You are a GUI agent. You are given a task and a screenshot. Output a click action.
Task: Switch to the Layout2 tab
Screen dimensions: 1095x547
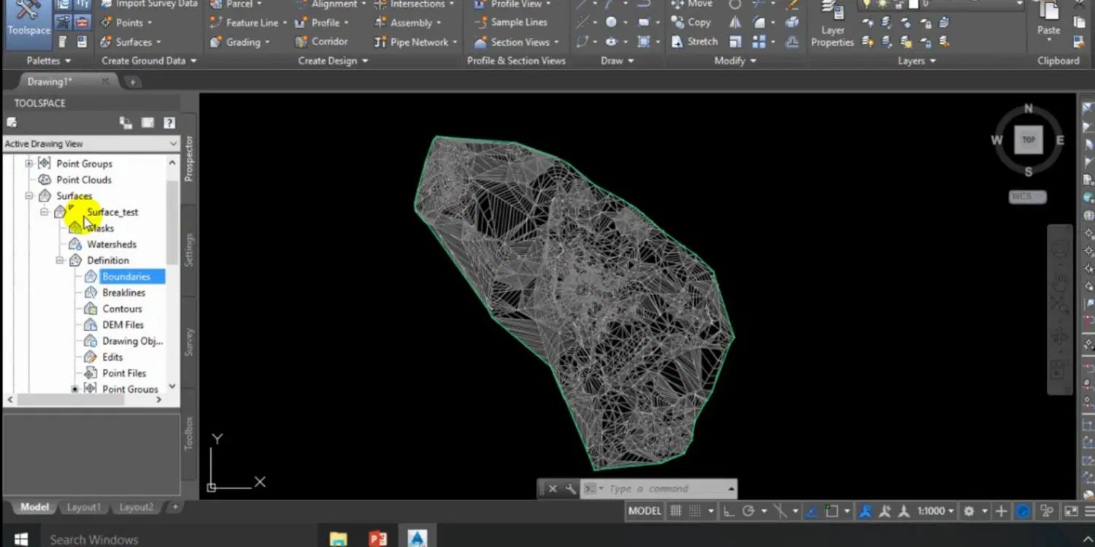(x=137, y=507)
